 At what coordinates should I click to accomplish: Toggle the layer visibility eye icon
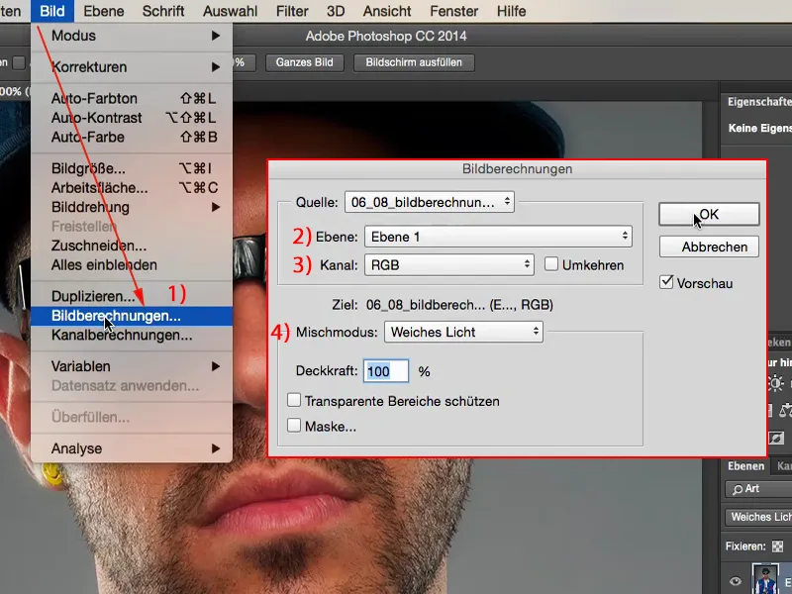click(x=735, y=581)
